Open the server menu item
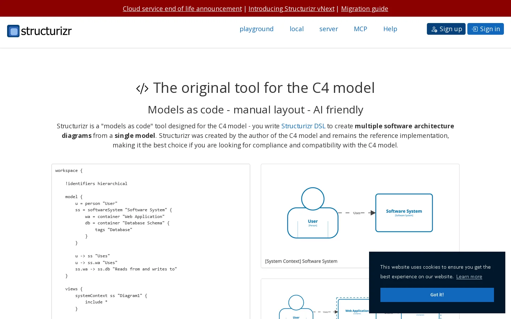The width and height of the screenshot is (511, 319). tap(329, 29)
